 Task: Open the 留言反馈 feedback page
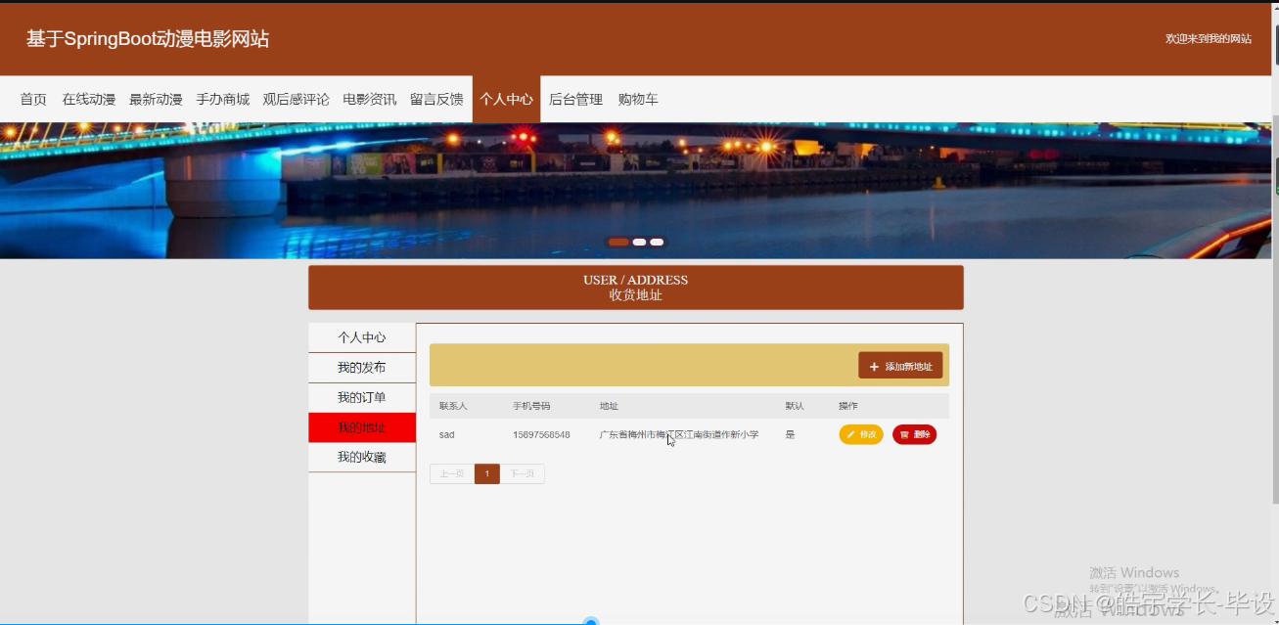tap(437, 99)
